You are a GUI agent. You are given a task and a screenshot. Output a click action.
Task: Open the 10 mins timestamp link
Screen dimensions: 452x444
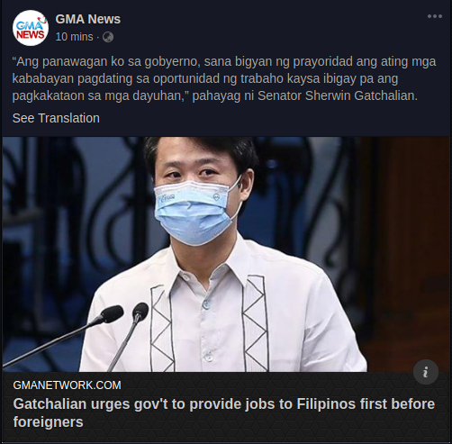pos(74,37)
